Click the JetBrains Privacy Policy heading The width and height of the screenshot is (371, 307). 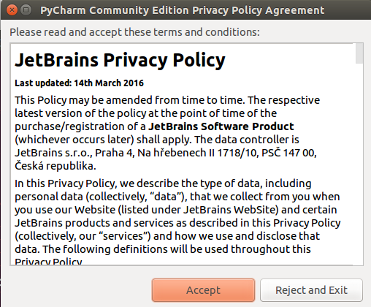click(x=120, y=60)
